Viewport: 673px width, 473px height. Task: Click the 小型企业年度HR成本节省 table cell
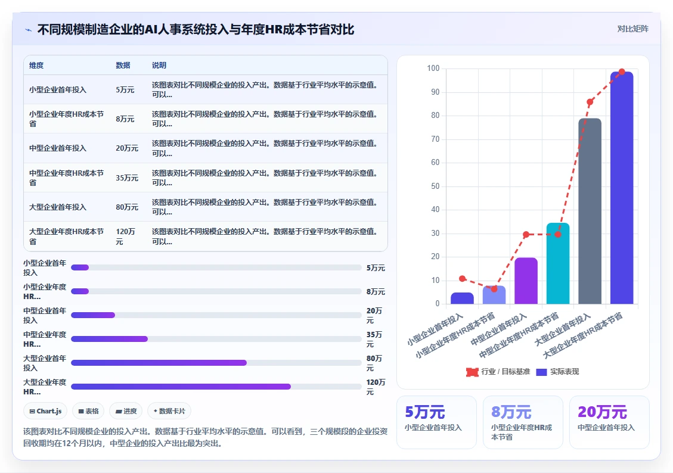pos(67,119)
